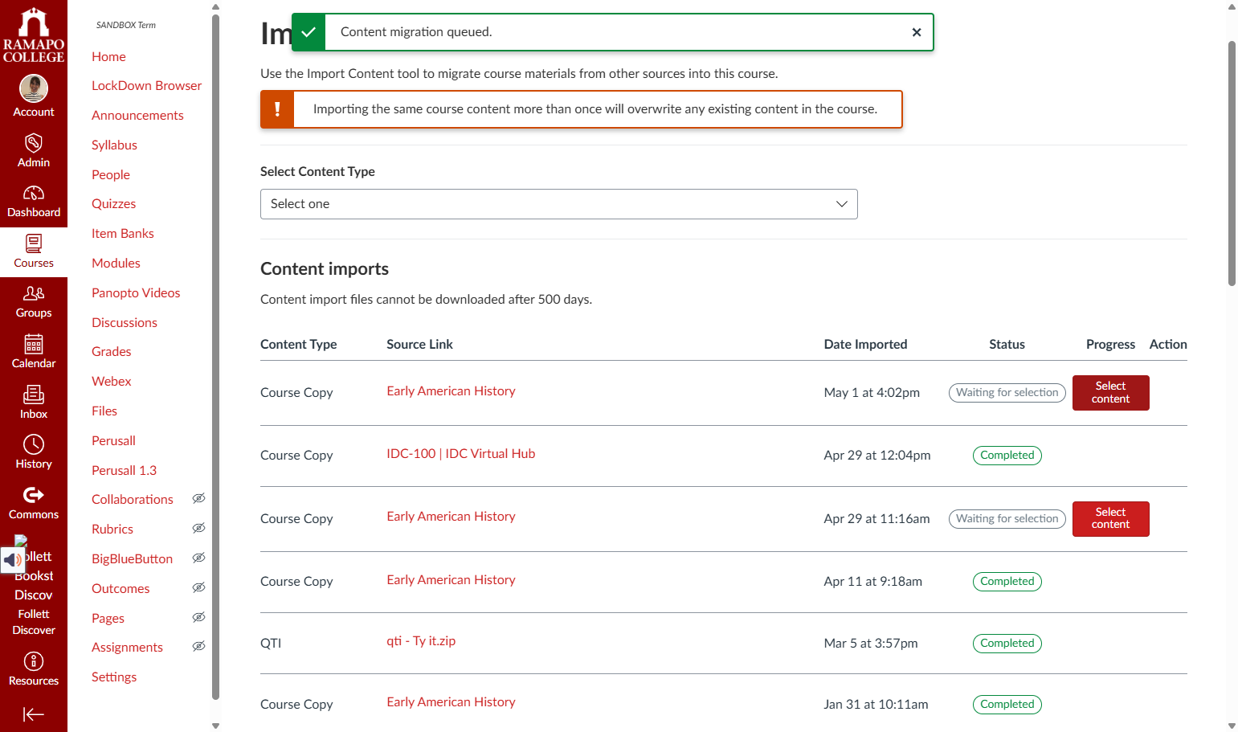Click hidden eye icon beside Outcomes
This screenshot has height=732, width=1238.
pos(198,588)
